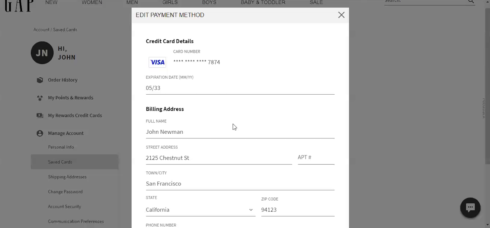490x228 pixels.
Task: Click the Visa card logo
Action: tap(157, 62)
